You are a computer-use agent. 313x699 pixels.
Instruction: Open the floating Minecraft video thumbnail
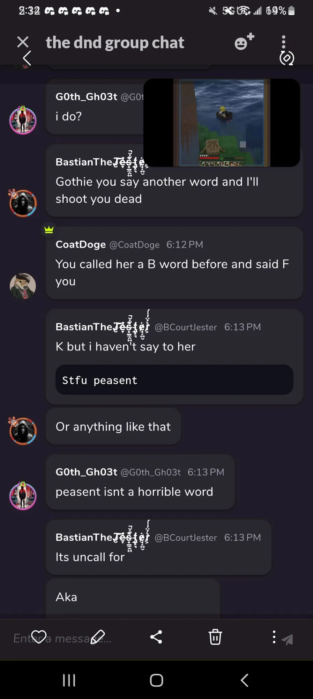(x=222, y=123)
